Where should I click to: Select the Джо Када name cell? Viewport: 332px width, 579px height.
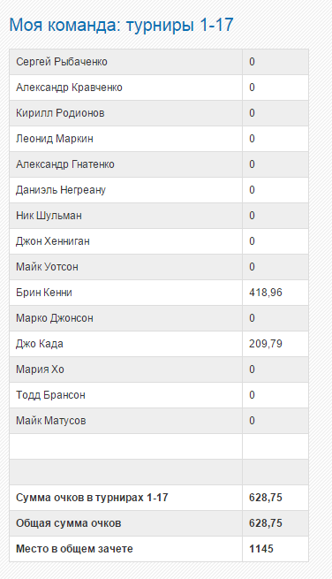click(125, 344)
